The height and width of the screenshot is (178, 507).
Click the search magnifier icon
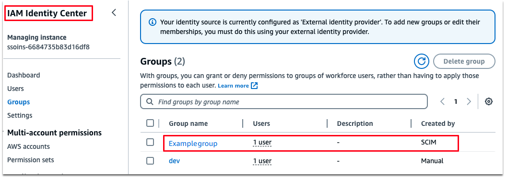tap(150, 102)
